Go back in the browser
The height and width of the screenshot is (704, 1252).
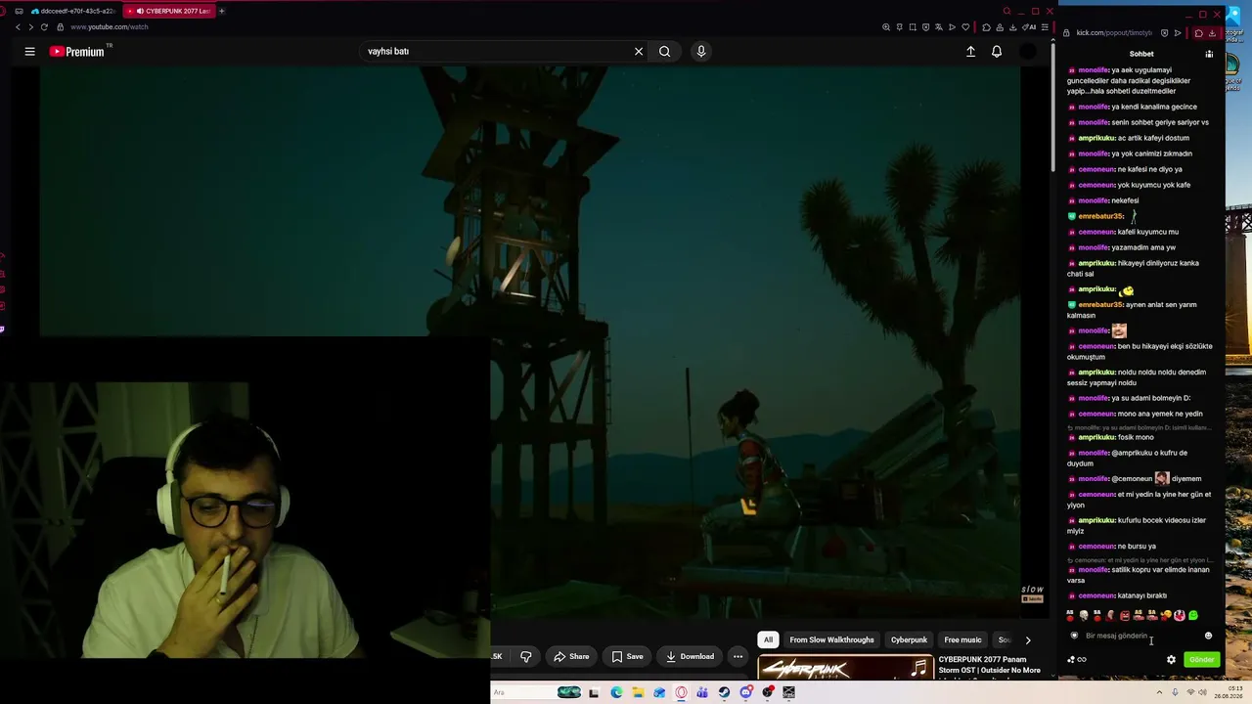tap(18, 27)
